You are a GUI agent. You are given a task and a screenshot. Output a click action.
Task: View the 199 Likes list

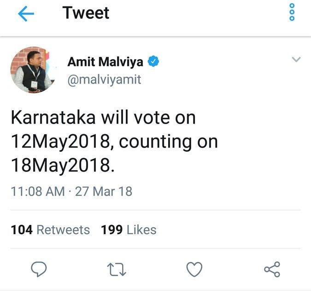[129, 230]
